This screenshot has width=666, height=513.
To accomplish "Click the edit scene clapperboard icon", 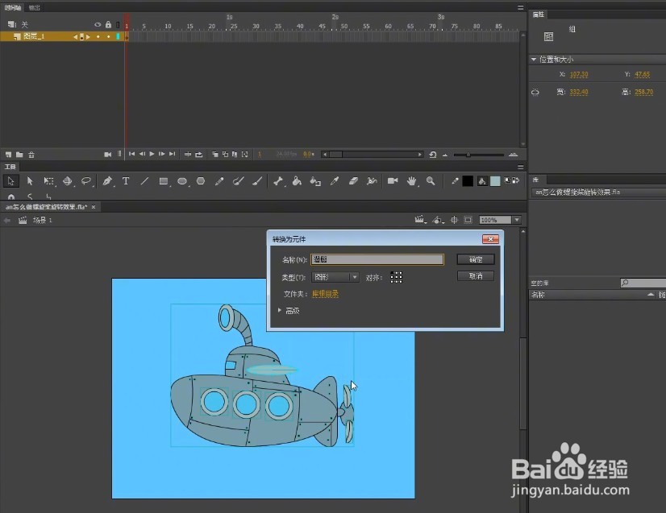I will 420,220.
